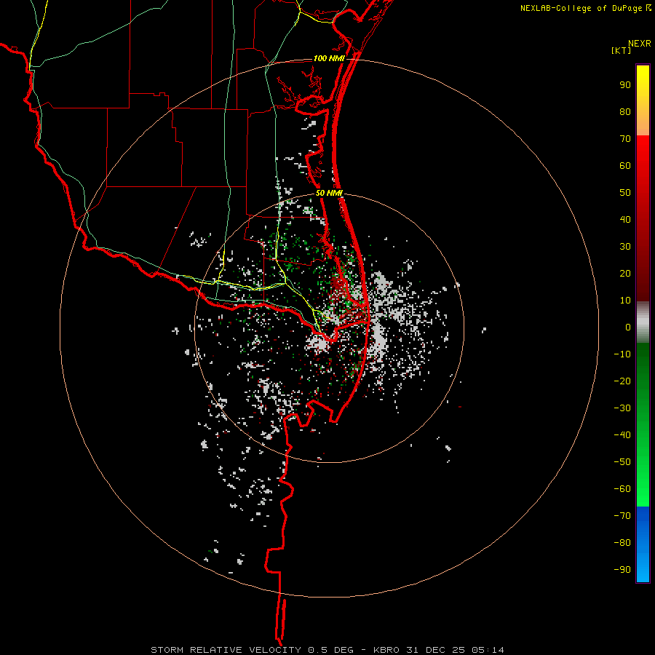Click the 20 value on velocity scale
This screenshot has width=655, height=655.
(x=625, y=274)
